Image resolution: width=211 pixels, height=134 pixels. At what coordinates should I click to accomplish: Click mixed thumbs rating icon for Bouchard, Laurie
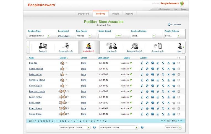[62, 91]
